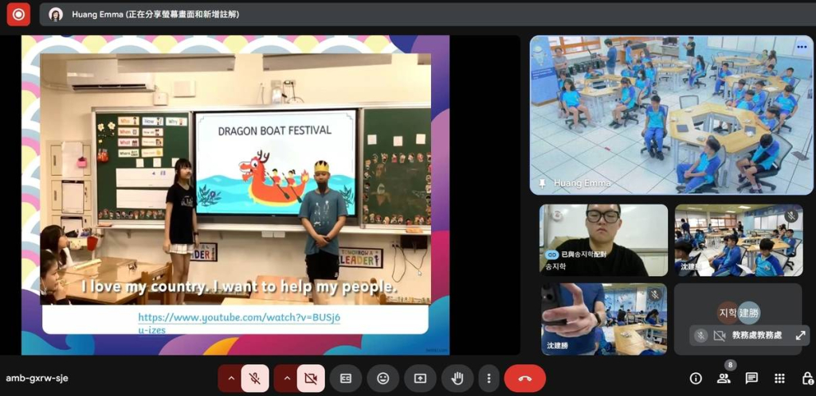Open more options three-dot menu
Image resolution: width=816 pixels, height=396 pixels.
click(488, 379)
